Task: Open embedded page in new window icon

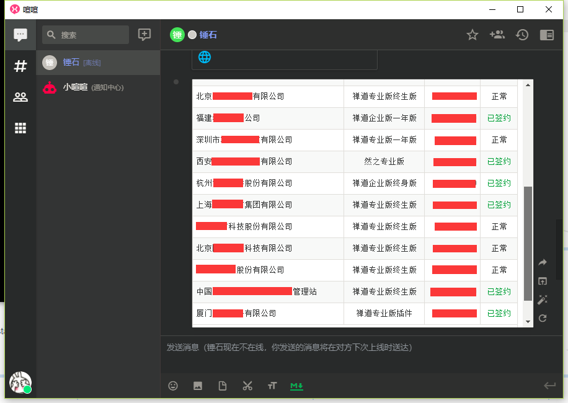Action: click(x=543, y=281)
